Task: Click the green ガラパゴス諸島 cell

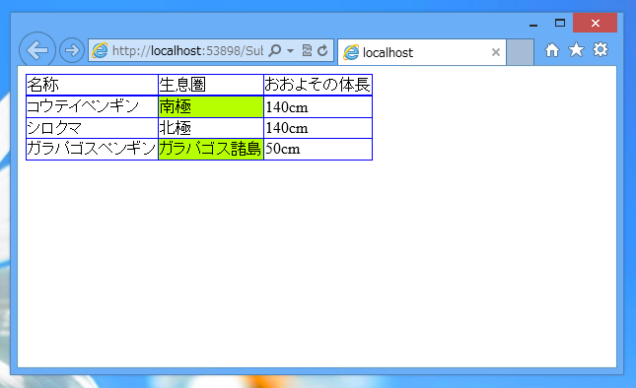Action: click(210, 149)
